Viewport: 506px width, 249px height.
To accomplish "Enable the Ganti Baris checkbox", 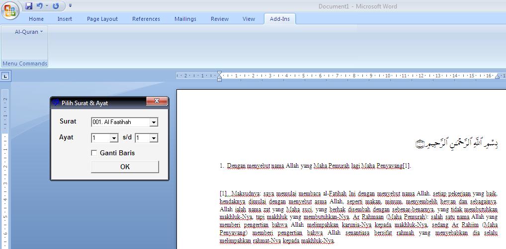I will pos(94,153).
